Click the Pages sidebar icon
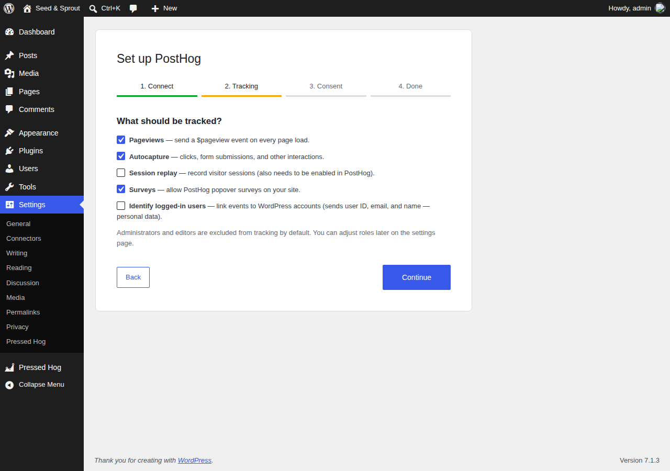 (x=9, y=92)
